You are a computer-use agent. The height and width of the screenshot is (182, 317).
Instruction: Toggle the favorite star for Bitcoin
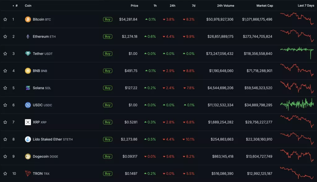click(5, 19)
